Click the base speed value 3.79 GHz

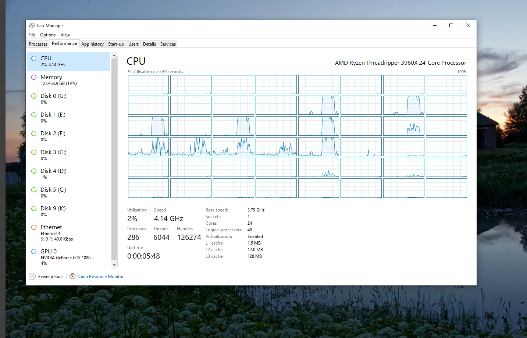click(256, 210)
